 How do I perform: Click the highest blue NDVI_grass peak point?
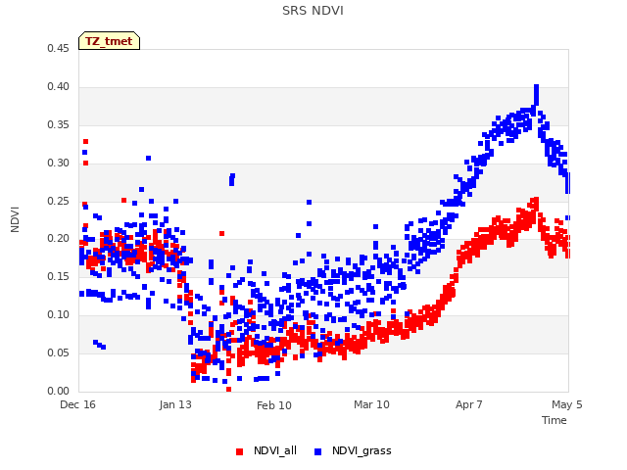click(536, 87)
